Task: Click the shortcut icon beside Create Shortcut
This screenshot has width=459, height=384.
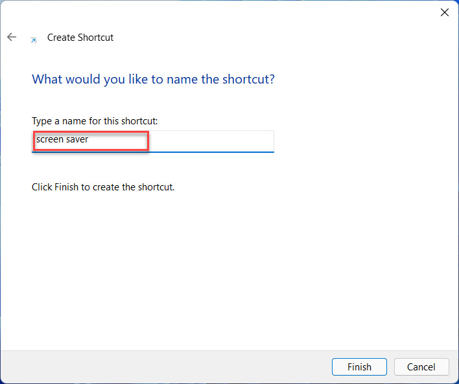Action: pos(34,40)
